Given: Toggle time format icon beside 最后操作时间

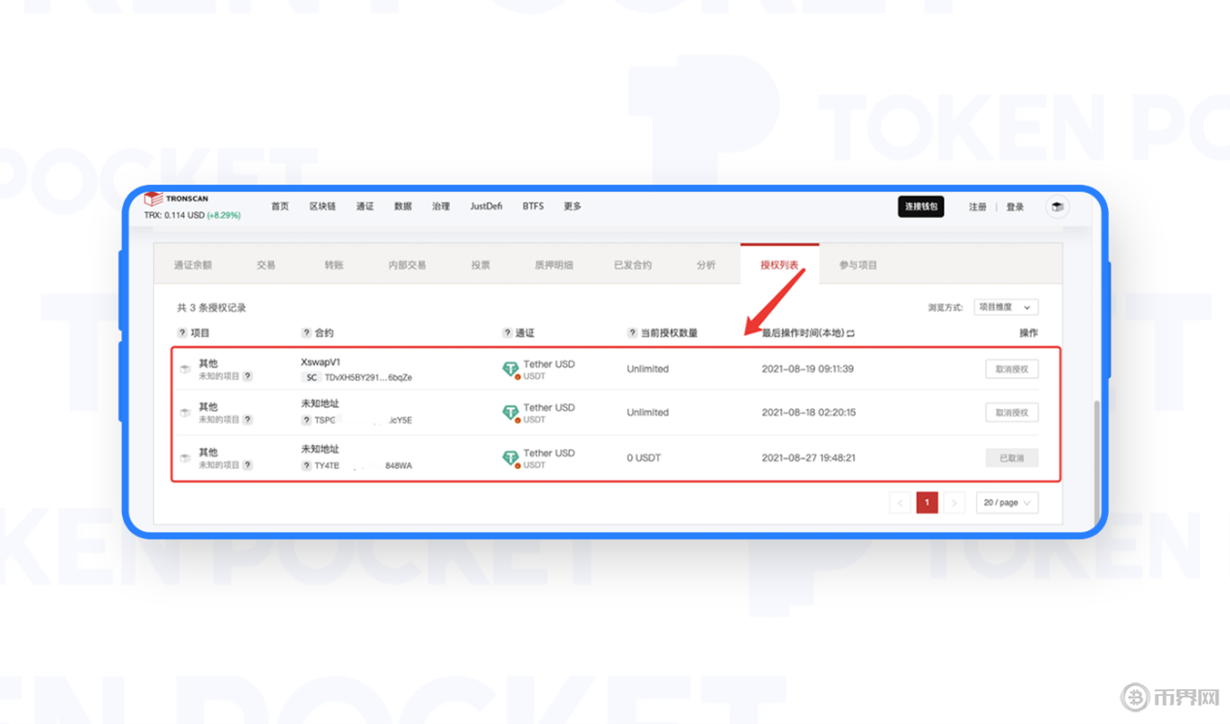Looking at the screenshot, I should click(x=851, y=333).
